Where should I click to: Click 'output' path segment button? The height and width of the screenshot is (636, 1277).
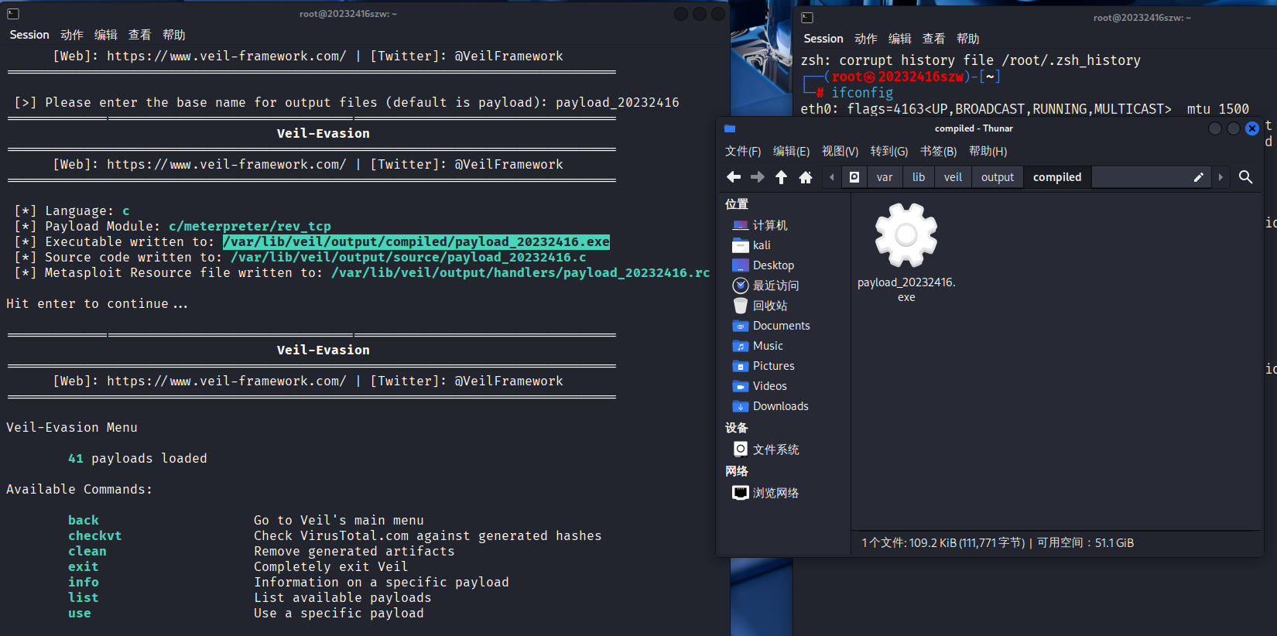pyautogui.click(x=998, y=177)
